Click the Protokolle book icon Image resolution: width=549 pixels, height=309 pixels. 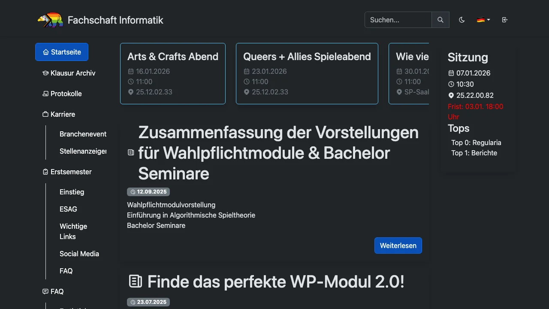[45, 94]
